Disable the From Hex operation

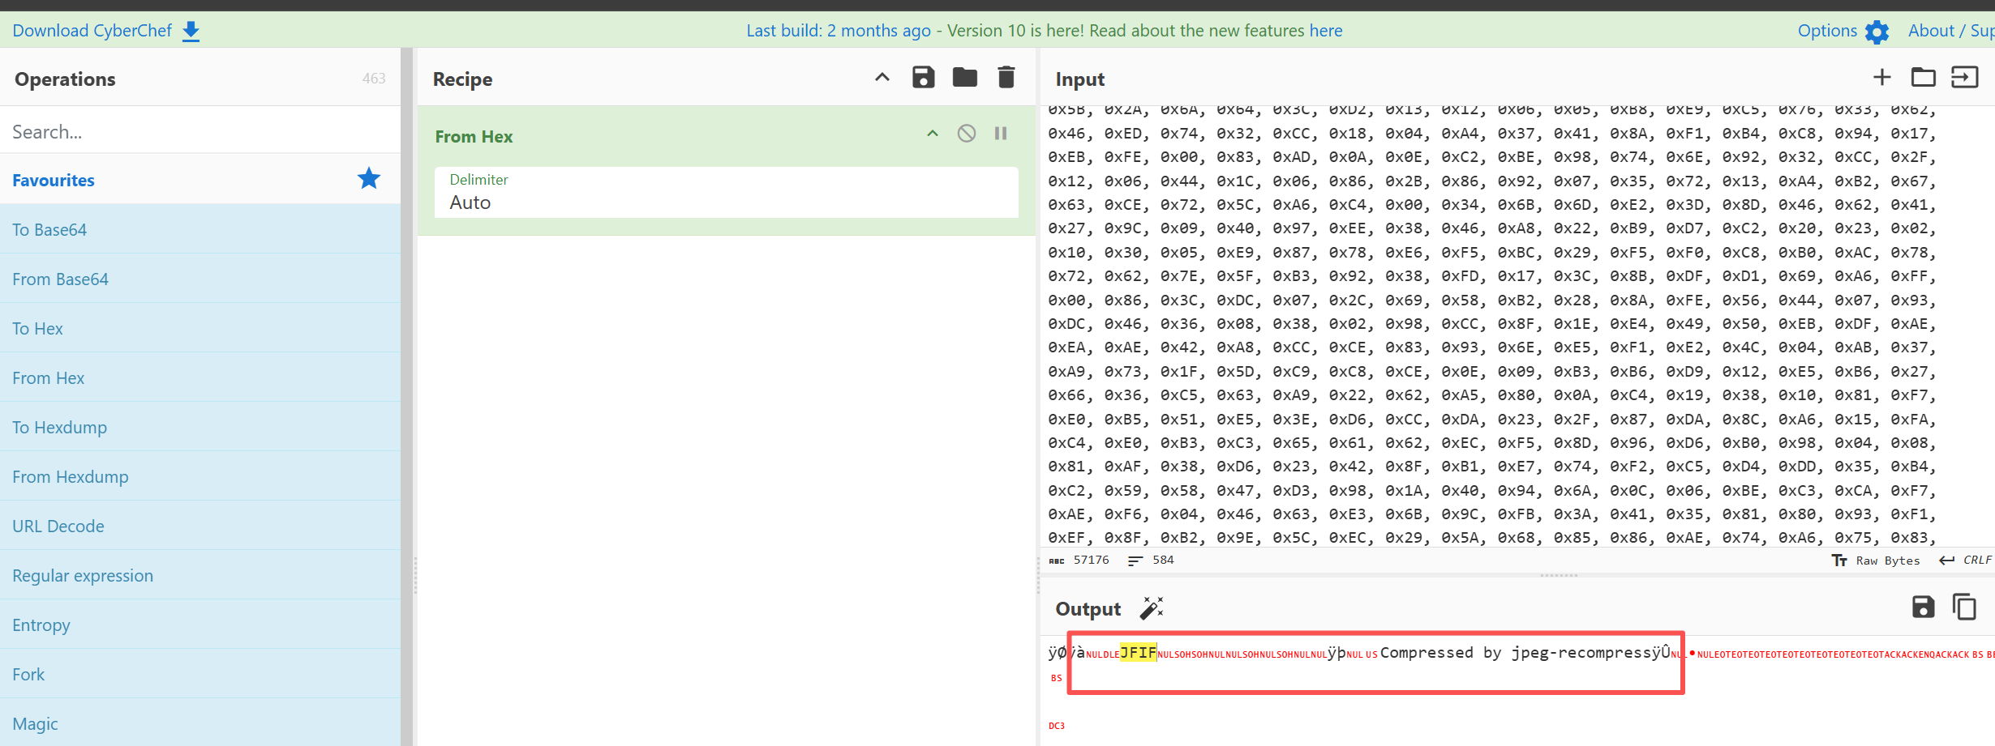966,134
